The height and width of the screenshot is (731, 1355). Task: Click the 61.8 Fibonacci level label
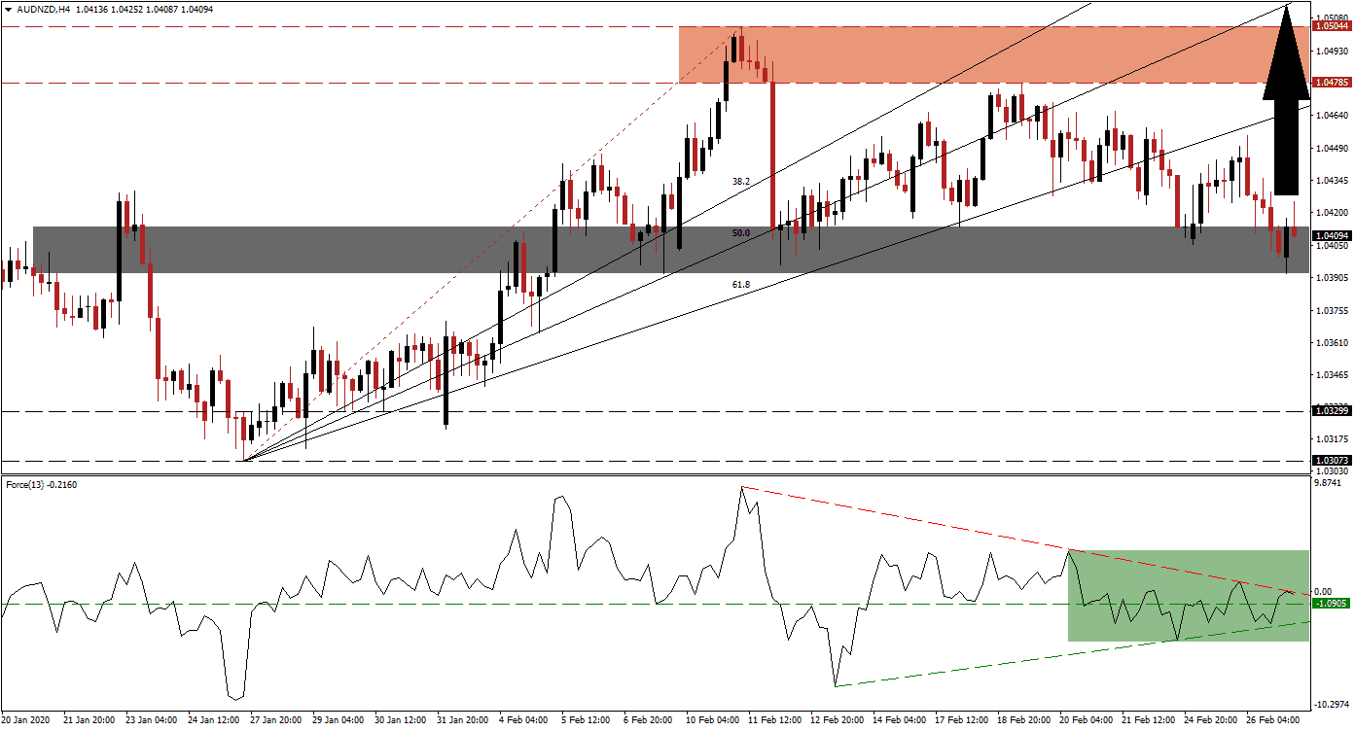pyautogui.click(x=741, y=284)
